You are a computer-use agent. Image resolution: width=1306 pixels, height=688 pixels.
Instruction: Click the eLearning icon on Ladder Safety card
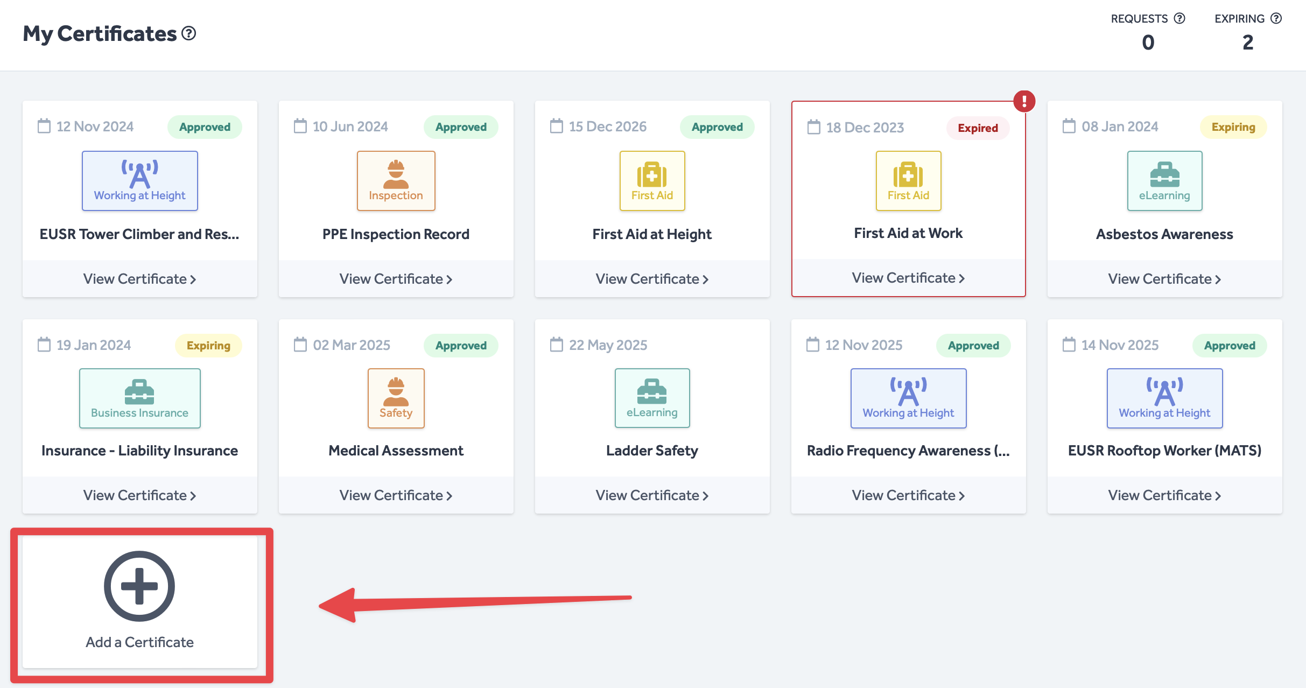tap(652, 398)
